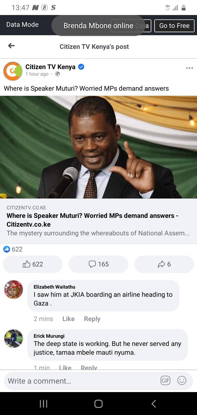Viewport: 197px width, 415px height.
Task: Tap the GIF icon in comment box
Action: click(165, 381)
